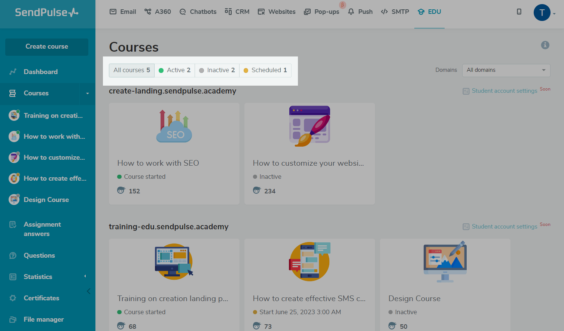
Task: Filter courses by Active status
Action: point(175,70)
